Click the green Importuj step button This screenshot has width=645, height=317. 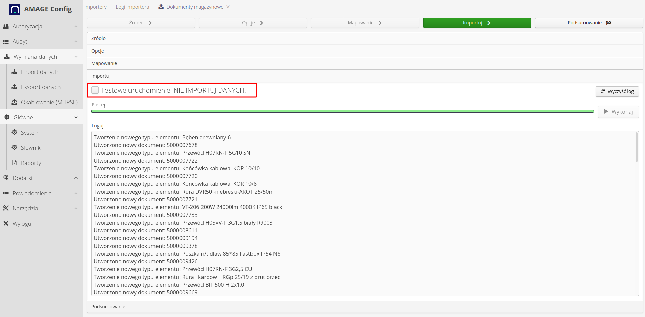(477, 23)
